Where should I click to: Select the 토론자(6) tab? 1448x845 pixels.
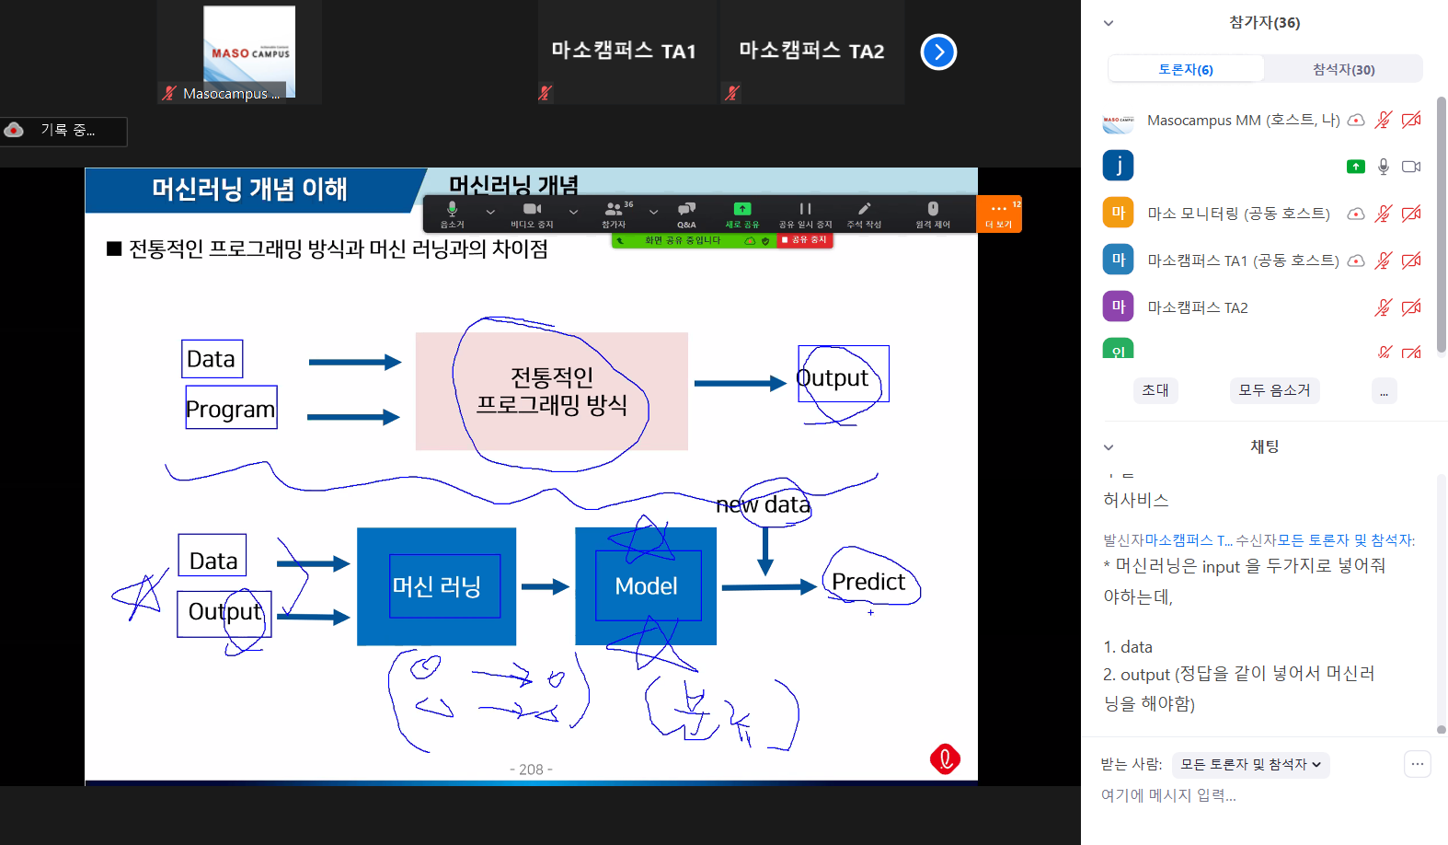click(x=1185, y=69)
